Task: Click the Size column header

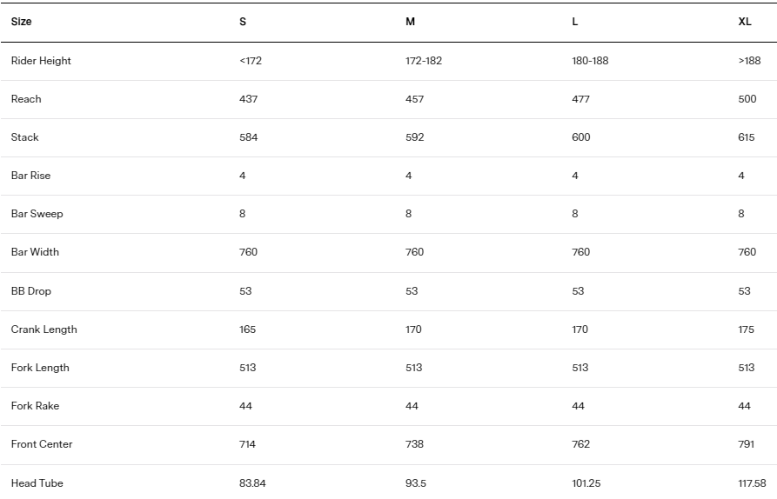Action: [x=21, y=22]
